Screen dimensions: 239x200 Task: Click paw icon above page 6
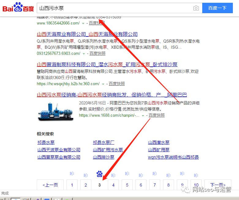(141, 175)
